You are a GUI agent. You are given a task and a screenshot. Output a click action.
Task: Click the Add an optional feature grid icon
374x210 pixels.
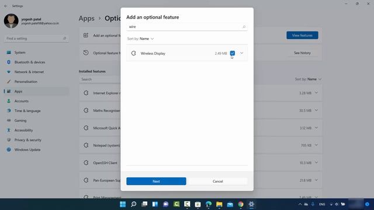click(x=86, y=35)
